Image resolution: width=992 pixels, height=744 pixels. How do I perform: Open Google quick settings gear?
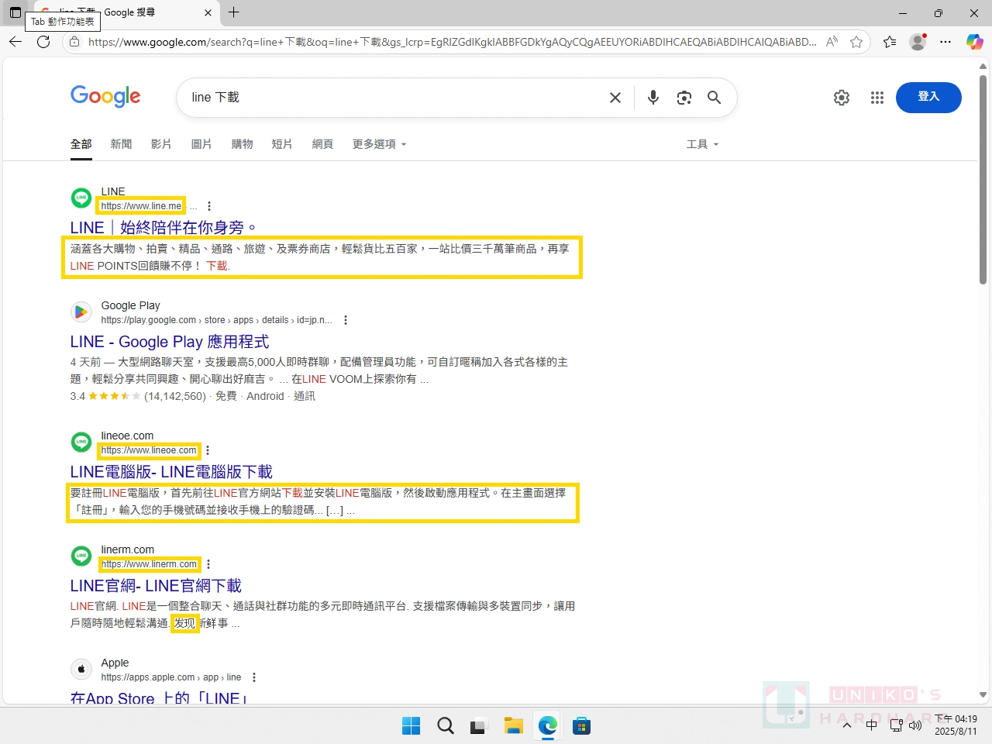(842, 98)
